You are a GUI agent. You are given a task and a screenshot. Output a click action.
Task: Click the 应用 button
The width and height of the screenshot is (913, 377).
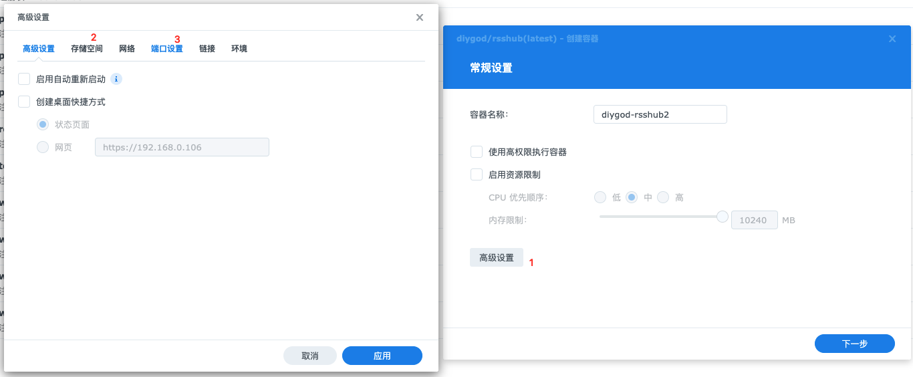click(382, 356)
